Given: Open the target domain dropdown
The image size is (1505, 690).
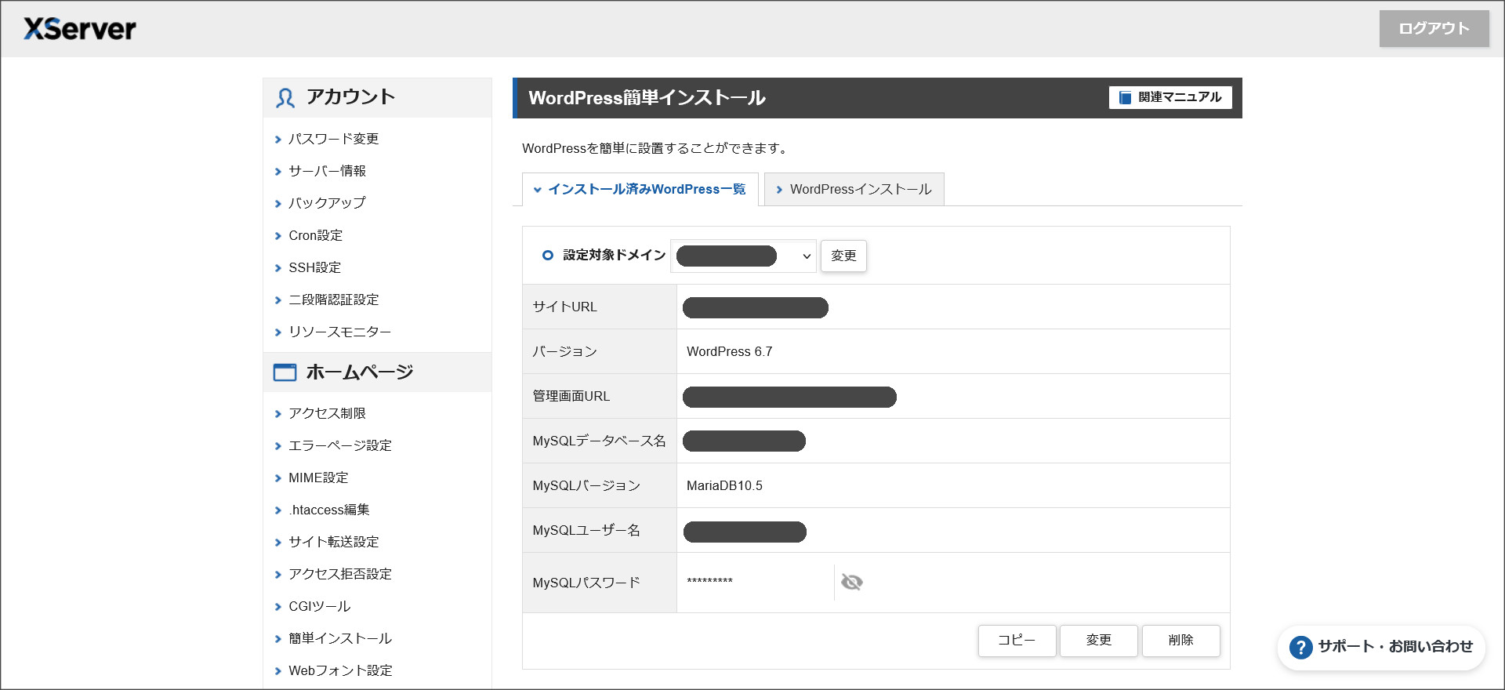Looking at the screenshot, I should tap(743, 256).
